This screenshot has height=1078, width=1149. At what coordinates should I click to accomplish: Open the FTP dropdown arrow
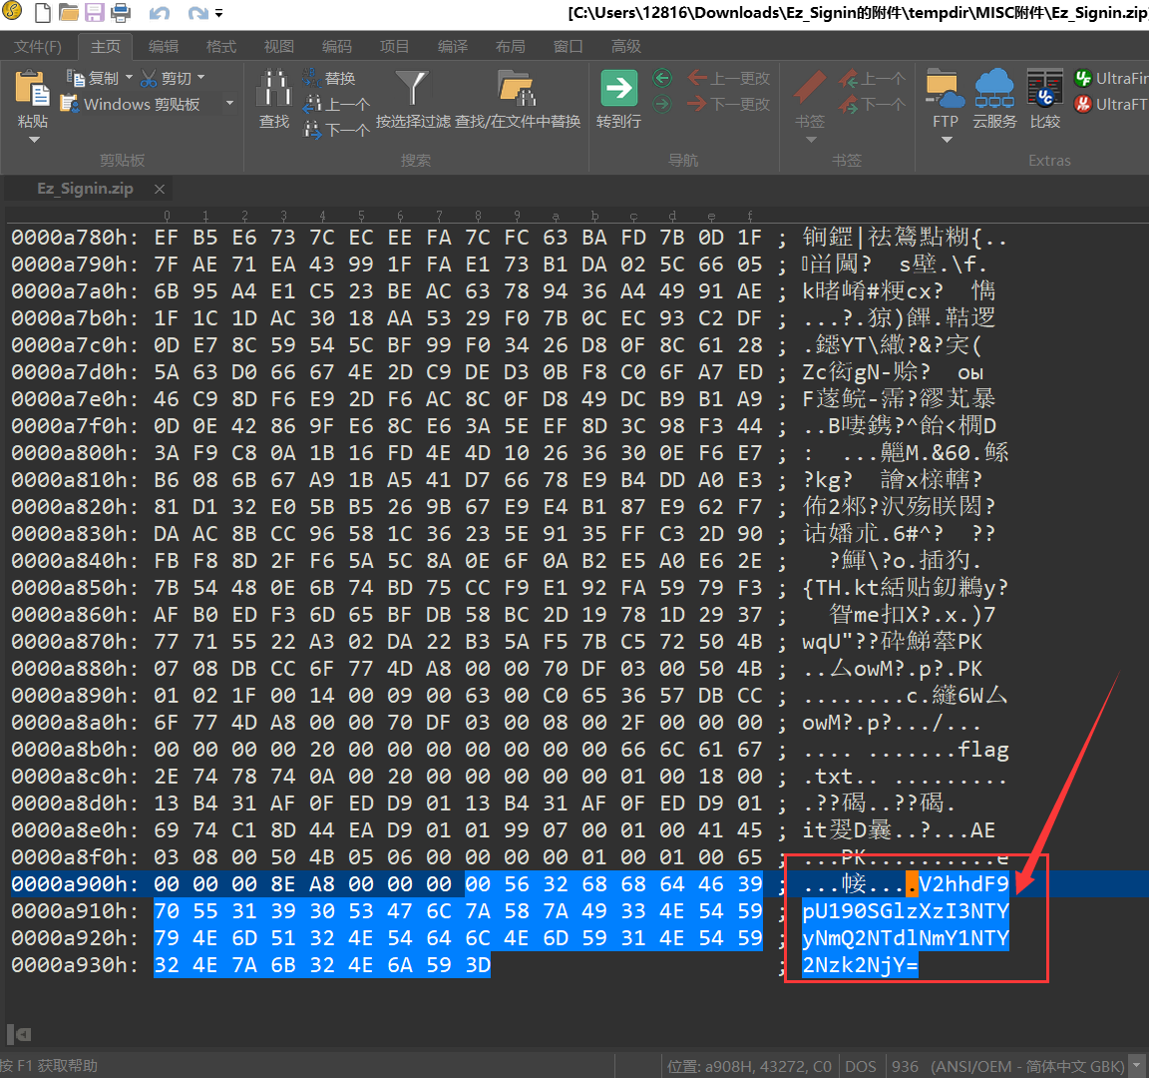point(946,140)
